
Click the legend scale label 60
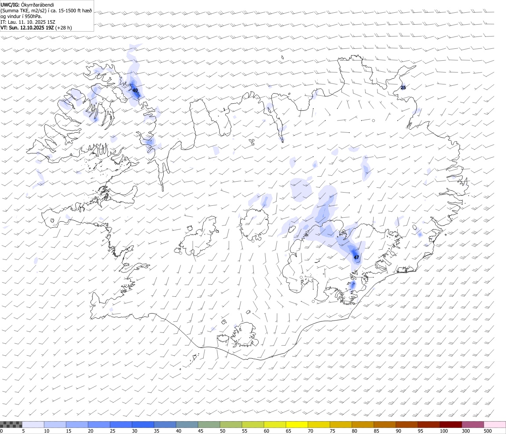tap(266, 431)
